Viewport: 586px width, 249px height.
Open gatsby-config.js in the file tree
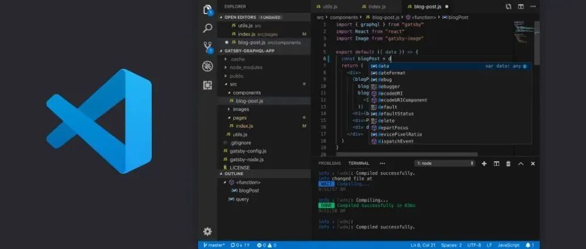click(264, 151)
